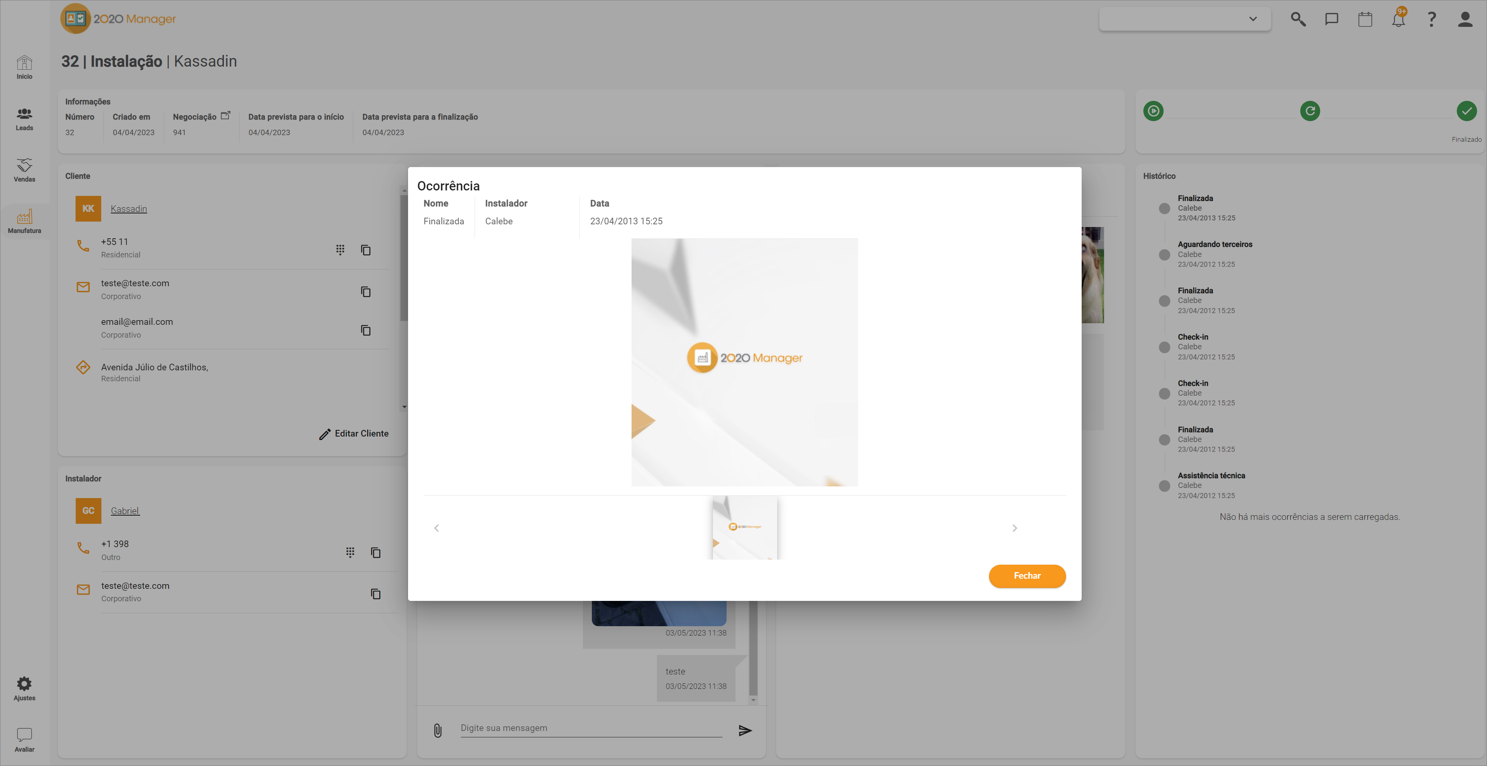Copy installer's teste@teste.com email
Viewport: 1487px width, 766px height.
375,593
